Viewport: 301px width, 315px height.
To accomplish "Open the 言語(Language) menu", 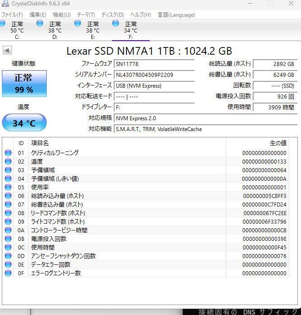I will pos(176,15).
